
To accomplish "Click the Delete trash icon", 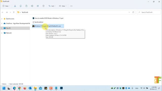I will [44, 6].
